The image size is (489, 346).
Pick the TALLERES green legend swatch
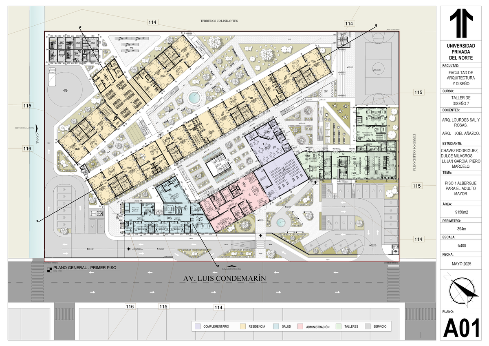click(x=339, y=326)
